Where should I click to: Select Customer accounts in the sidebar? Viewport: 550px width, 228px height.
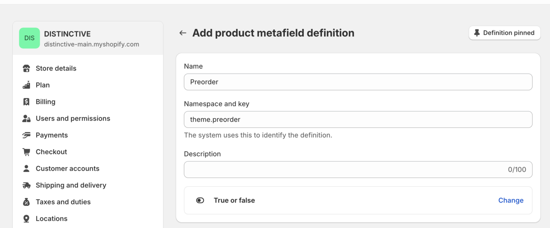click(67, 168)
